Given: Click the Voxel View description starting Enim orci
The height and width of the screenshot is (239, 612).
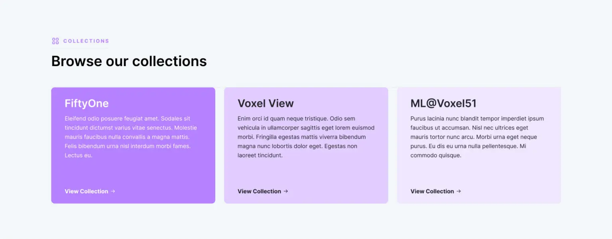Looking at the screenshot, I should click(306, 137).
